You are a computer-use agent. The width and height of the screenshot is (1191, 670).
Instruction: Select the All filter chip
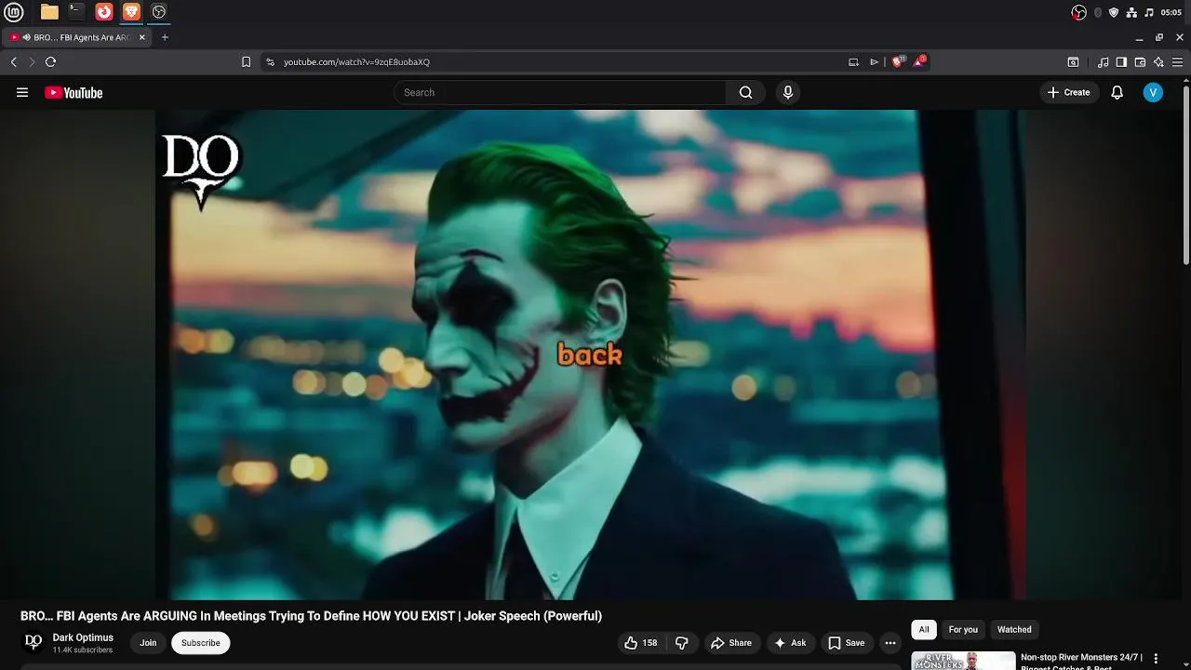(x=924, y=630)
